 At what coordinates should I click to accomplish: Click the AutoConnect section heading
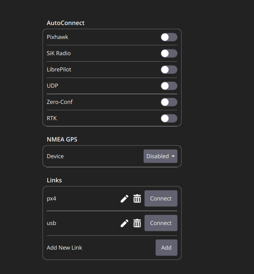(66, 23)
